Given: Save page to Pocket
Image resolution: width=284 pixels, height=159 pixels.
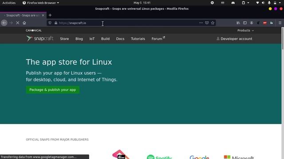Looking at the screenshot, I should tap(207, 23).
